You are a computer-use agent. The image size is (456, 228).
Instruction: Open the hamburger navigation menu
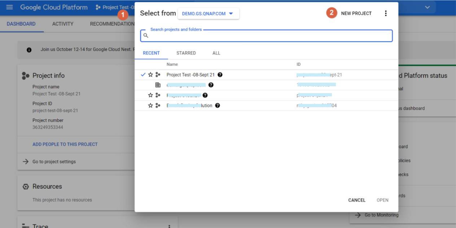[x=10, y=8]
